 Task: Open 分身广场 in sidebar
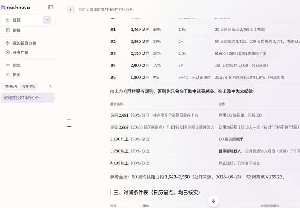point(27,53)
